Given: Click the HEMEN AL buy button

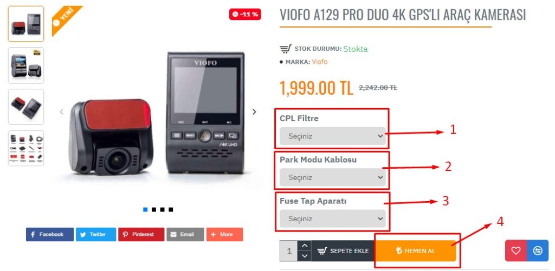Looking at the screenshot, I should point(416,251).
